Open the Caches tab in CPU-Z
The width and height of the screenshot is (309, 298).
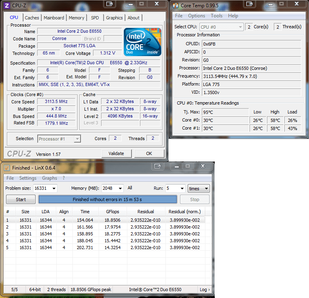(x=32, y=18)
